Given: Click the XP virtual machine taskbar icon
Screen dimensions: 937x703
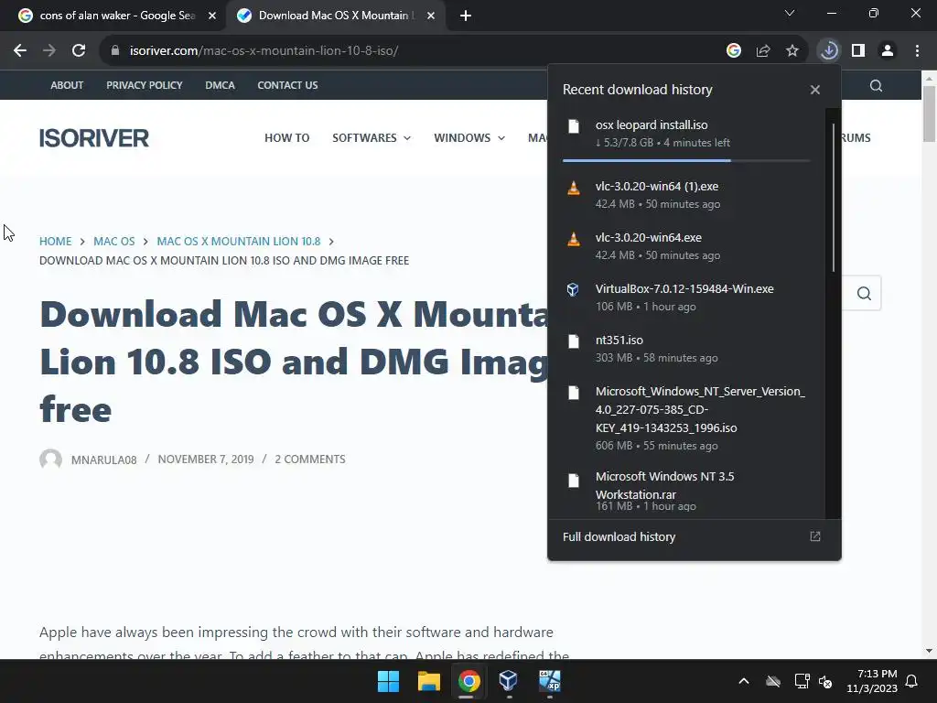Looking at the screenshot, I should [550, 681].
